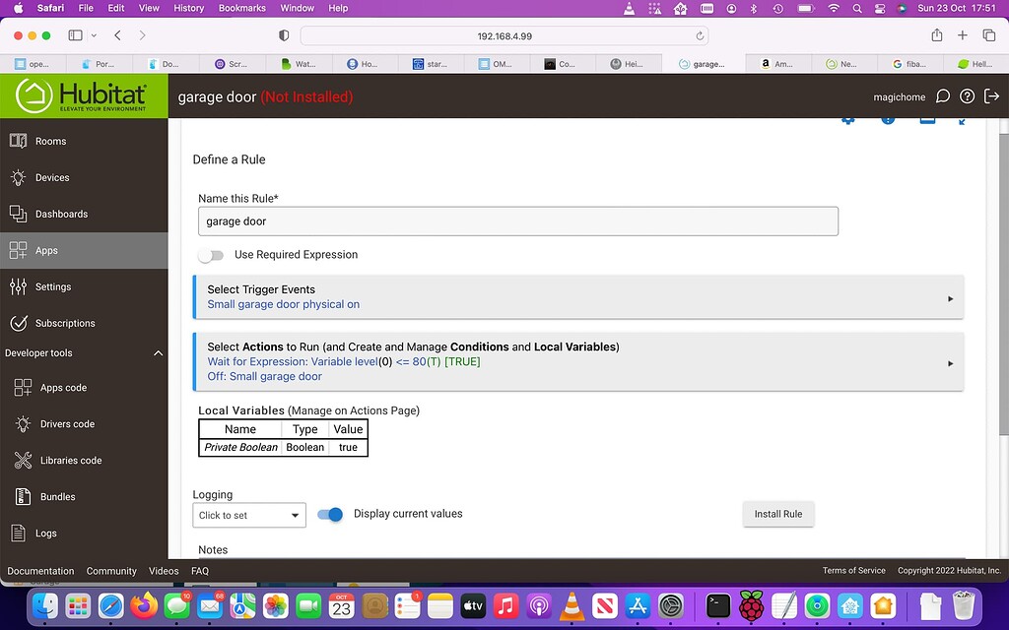Click the help question mark icon
Image resolution: width=1009 pixels, height=630 pixels.
(x=968, y=96)
